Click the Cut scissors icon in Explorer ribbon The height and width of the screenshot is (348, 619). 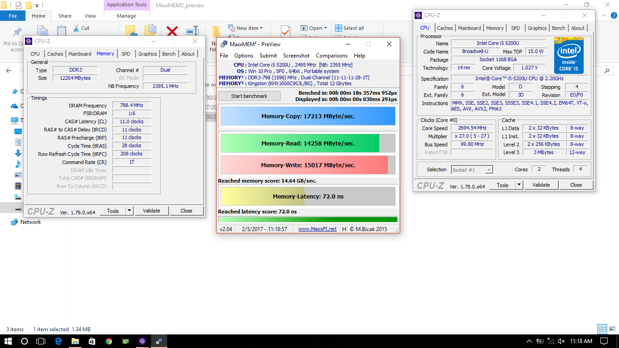tap(76, 28)
